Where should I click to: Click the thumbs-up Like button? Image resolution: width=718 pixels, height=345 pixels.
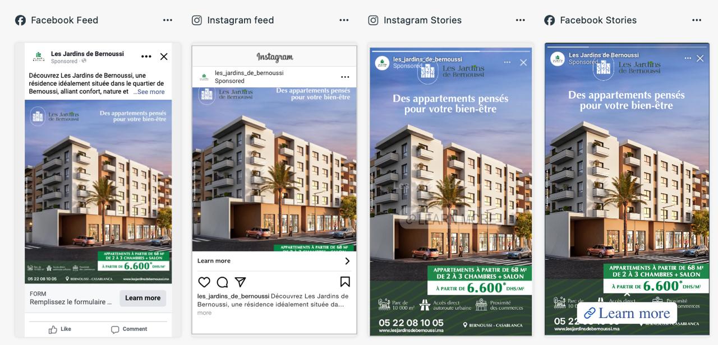60,329
